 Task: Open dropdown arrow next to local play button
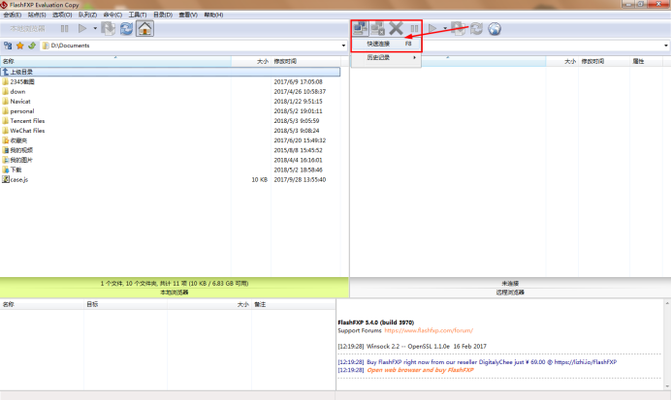(95, 29)
